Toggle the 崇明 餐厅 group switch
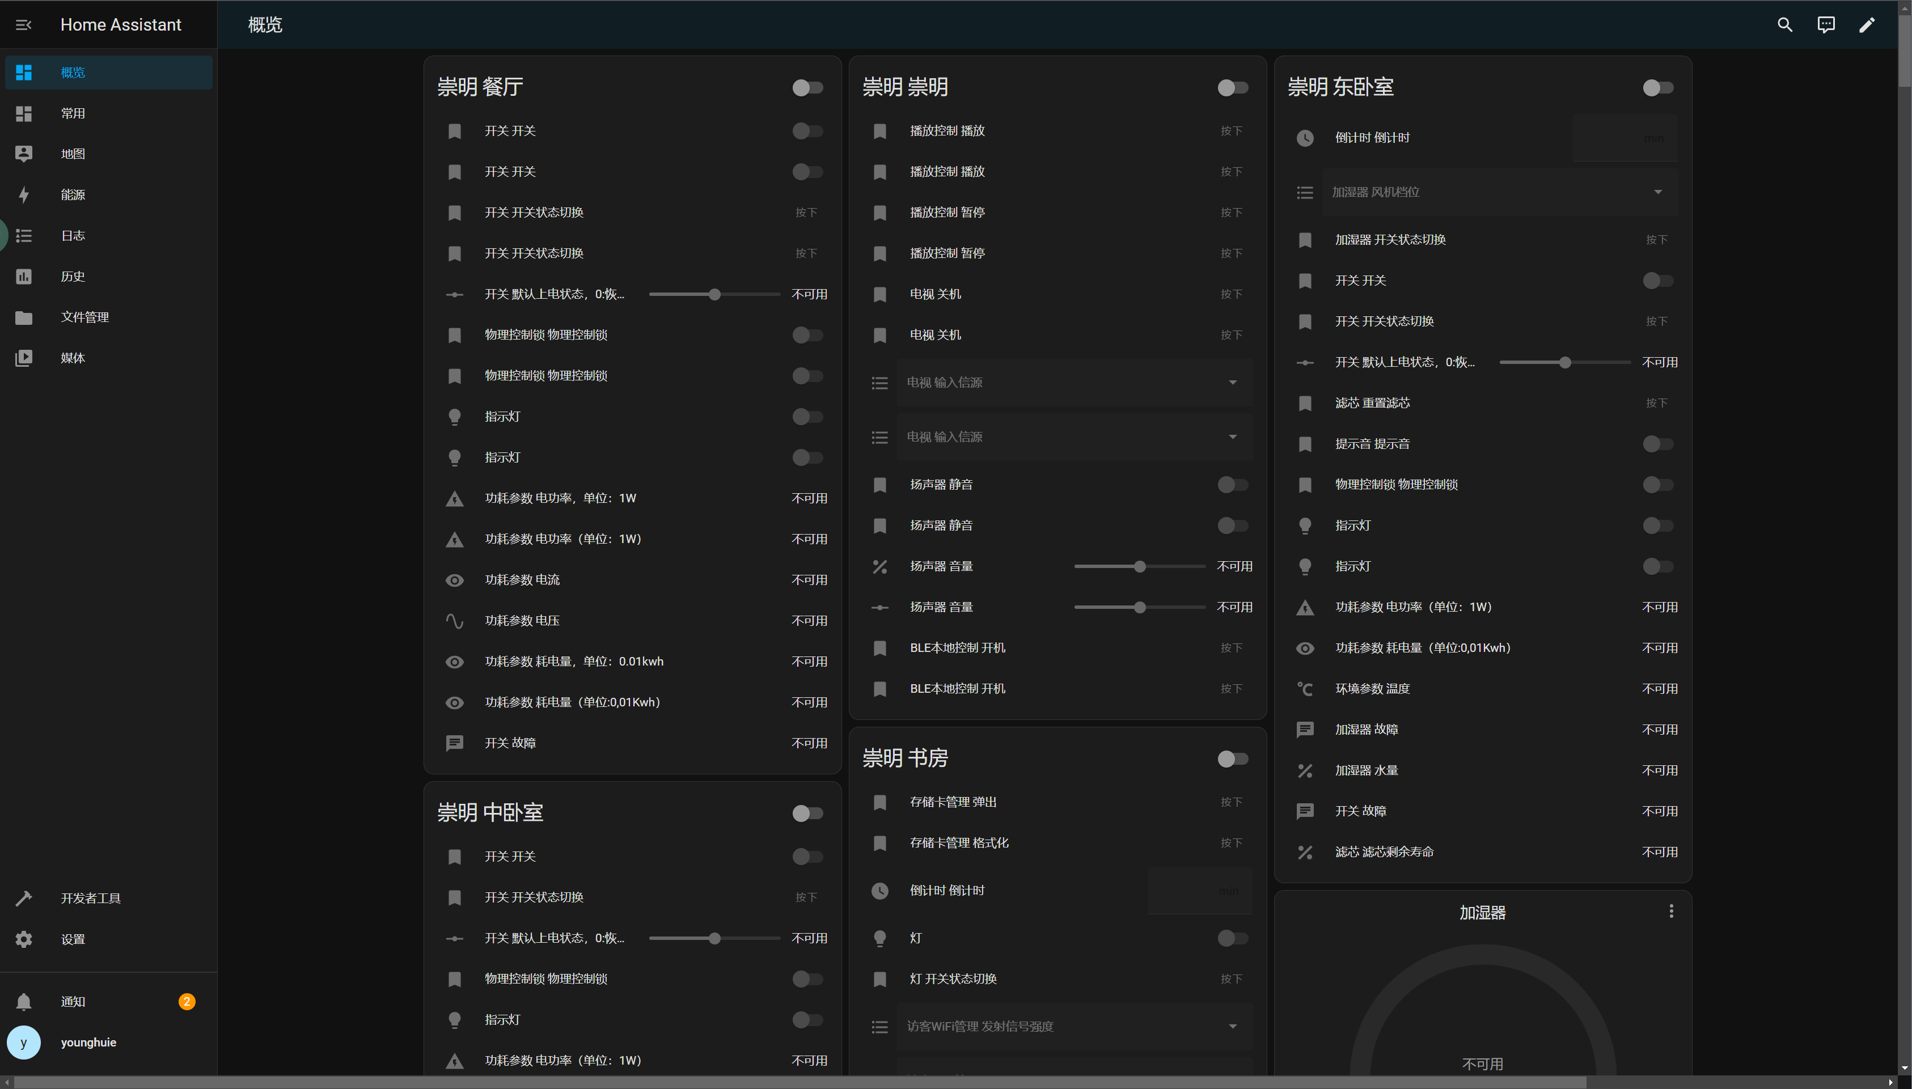The image size is (1912, 1089). 807,87
